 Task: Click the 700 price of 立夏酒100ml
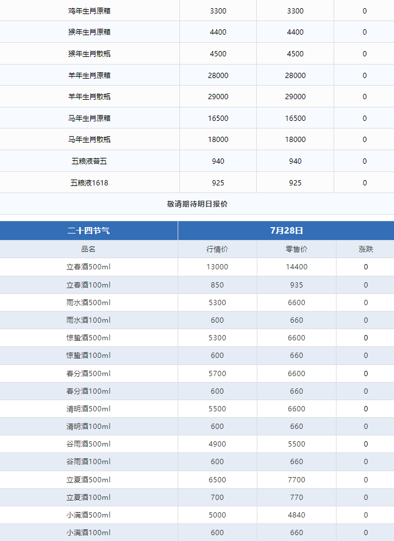(x=217, y=498)
